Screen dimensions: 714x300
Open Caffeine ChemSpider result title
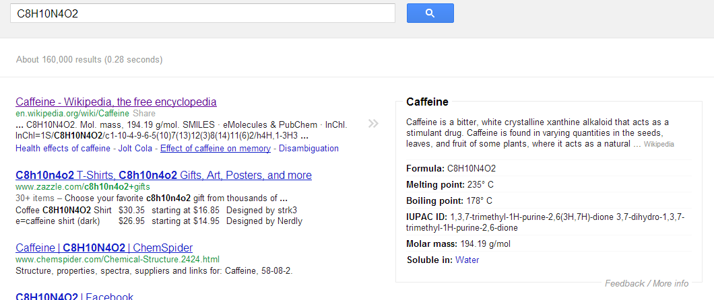pos(104,248)
